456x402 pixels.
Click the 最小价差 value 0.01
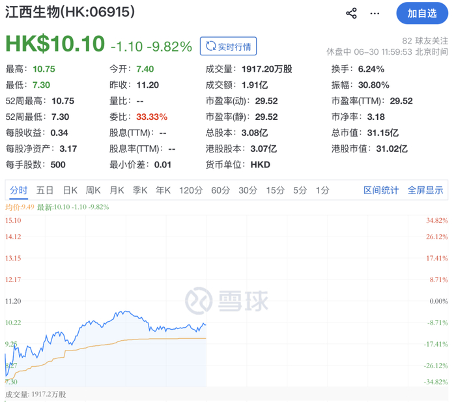[163, 165]
